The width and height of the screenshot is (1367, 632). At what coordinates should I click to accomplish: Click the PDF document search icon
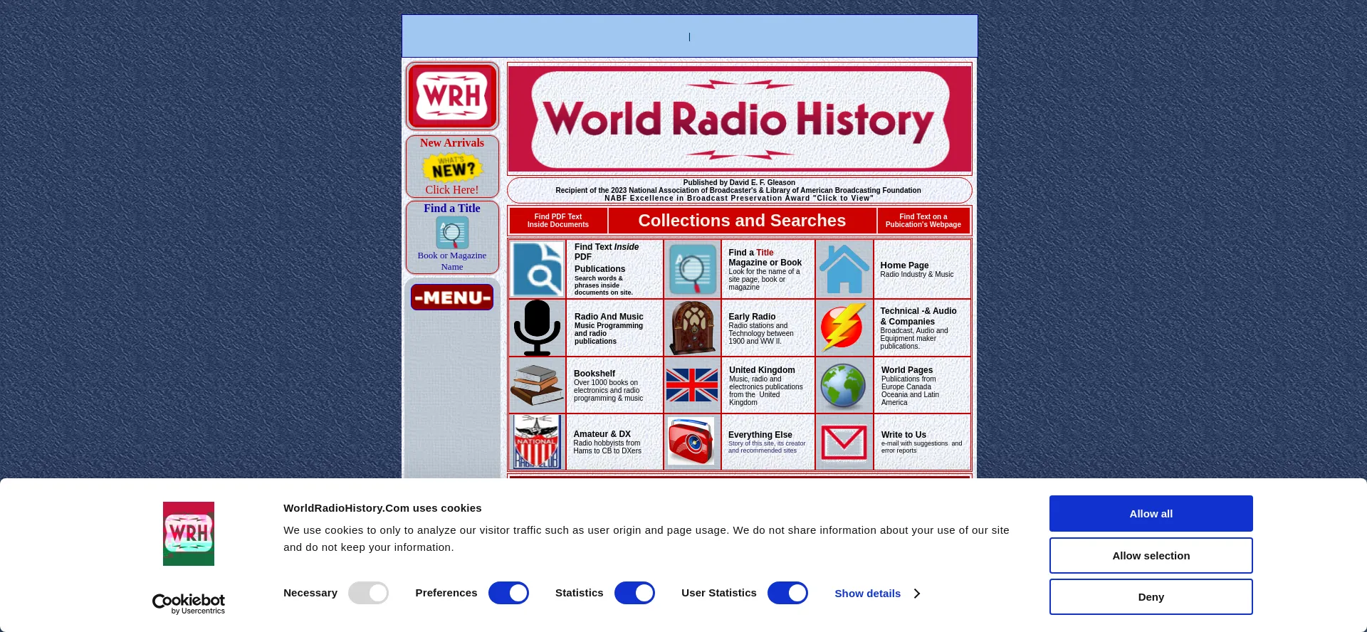tap(538, 269)
